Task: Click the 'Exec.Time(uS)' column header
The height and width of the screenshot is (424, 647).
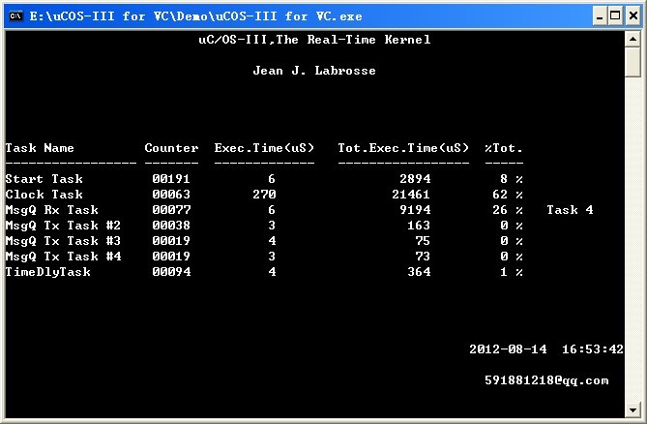Action: click(x=264, y=148)
